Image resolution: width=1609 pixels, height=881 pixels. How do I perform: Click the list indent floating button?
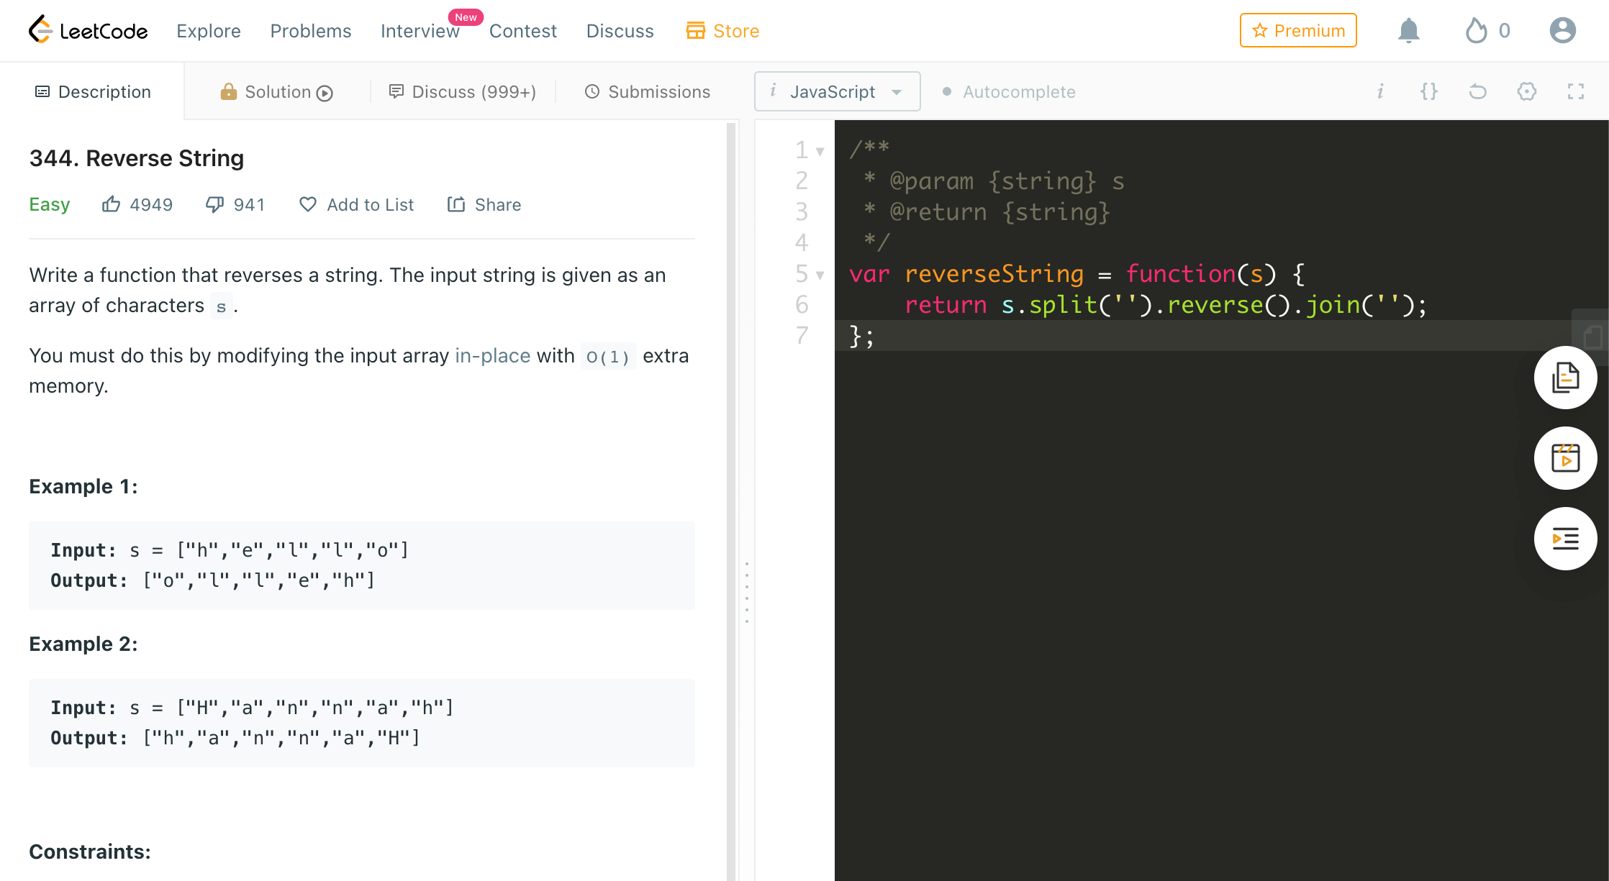[x=1565, y=539]
